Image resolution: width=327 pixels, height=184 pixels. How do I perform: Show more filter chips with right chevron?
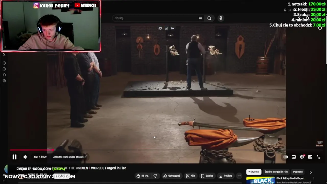(311, 172)
